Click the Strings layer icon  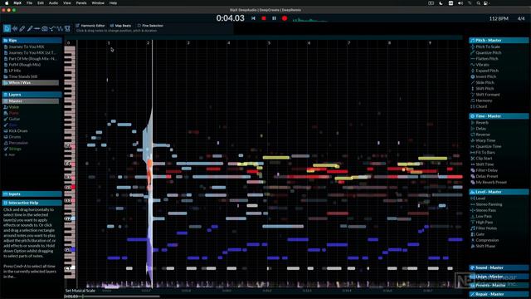[x=6, y=149]
